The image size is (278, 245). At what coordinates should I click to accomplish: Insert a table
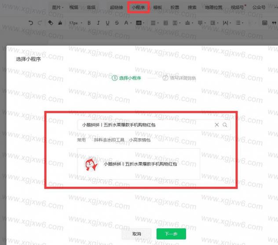pyautogui.click(x=264, y=23)
